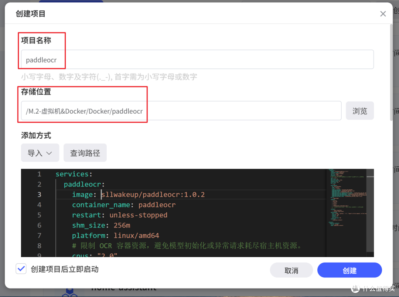The image size is (399, 297).
Task: Click the 'platform: linux/amd64' line
Action: coord(116,236)
